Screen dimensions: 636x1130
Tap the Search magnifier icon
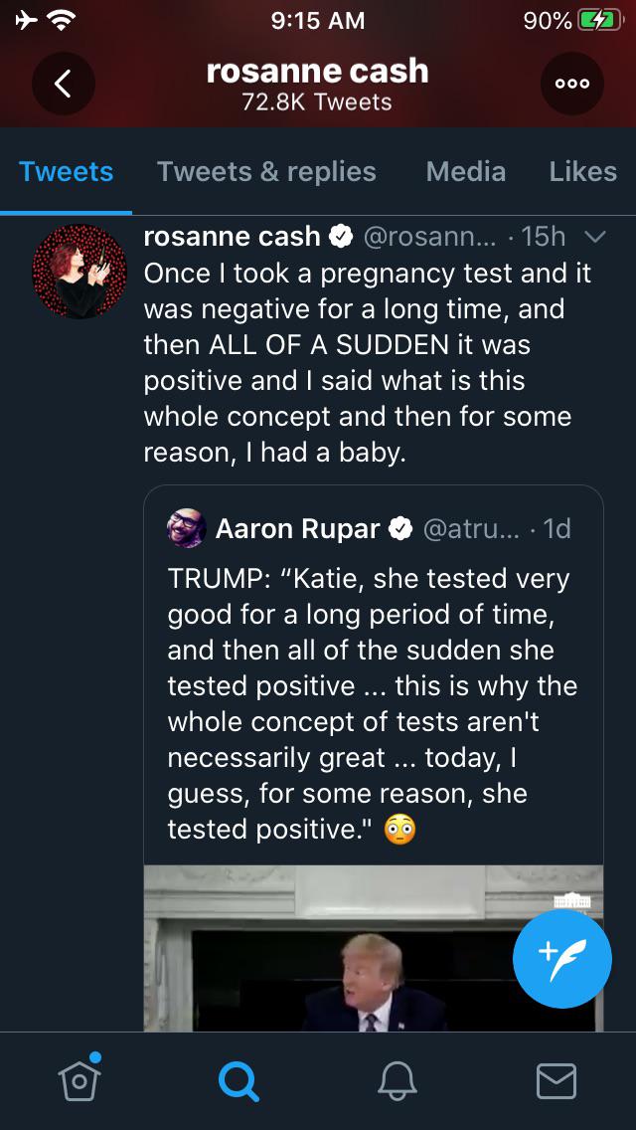238,1080
